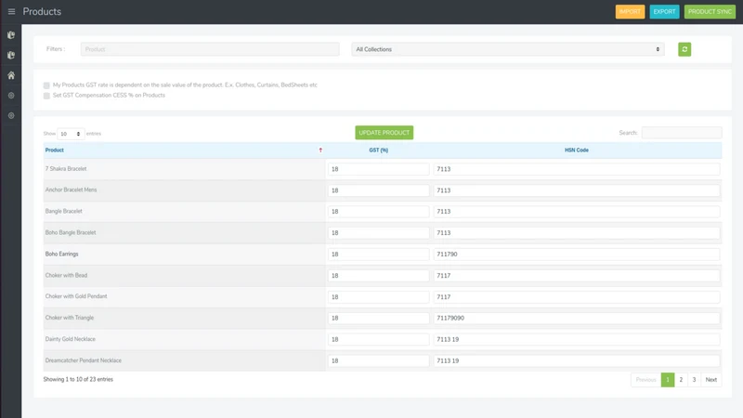Select the Boho Bangle Bracelet product name
This screenshot has height=418, width=743.
[71, 232]
